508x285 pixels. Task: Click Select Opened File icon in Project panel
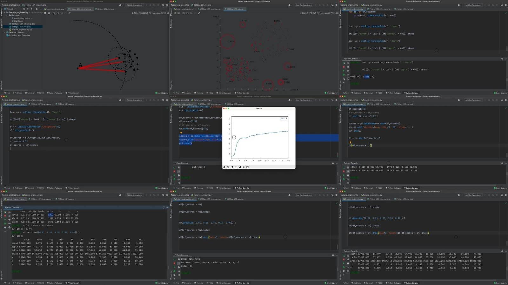click(24, 9)
